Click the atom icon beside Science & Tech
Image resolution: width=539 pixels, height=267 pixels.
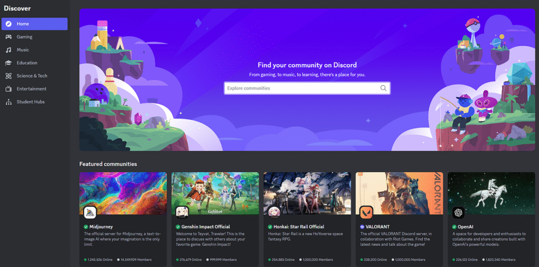pos(9,76)
